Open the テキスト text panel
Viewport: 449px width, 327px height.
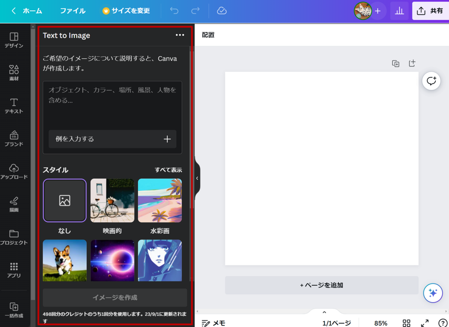coord(14,106)
